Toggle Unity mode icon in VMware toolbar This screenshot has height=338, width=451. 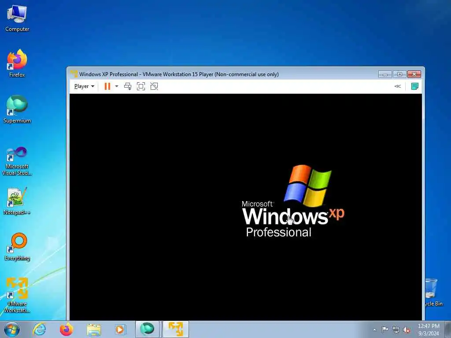[x=154, y=86]
